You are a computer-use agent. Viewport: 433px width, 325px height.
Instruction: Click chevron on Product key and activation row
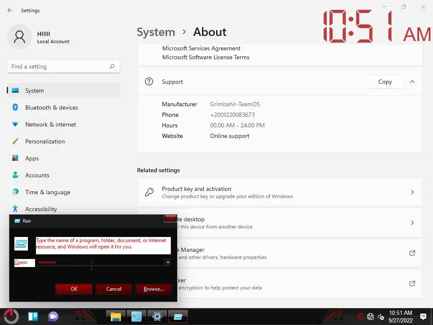point(412,192)
